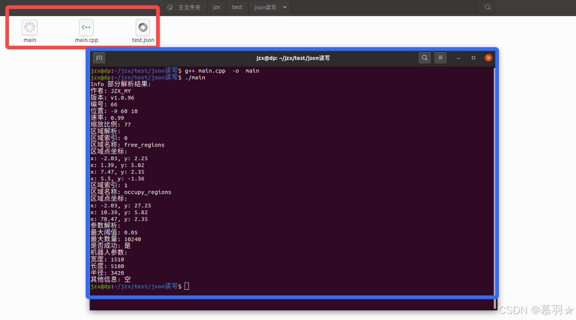Screen dimensions: 576x320
Task: Click the '最大阈值: 0.05' line
Action: [x=114, y=233]
